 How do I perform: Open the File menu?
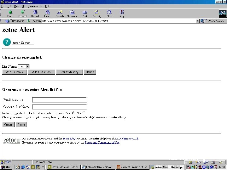(3, 6)
